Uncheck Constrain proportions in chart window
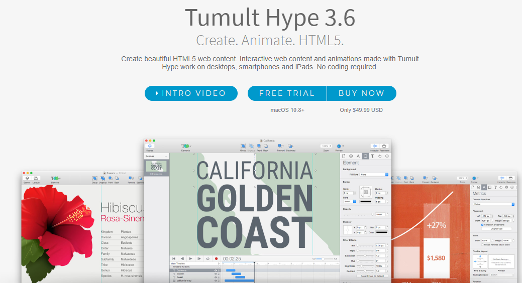This screenshot has height=283, width=522. click(x=482, y=225)
